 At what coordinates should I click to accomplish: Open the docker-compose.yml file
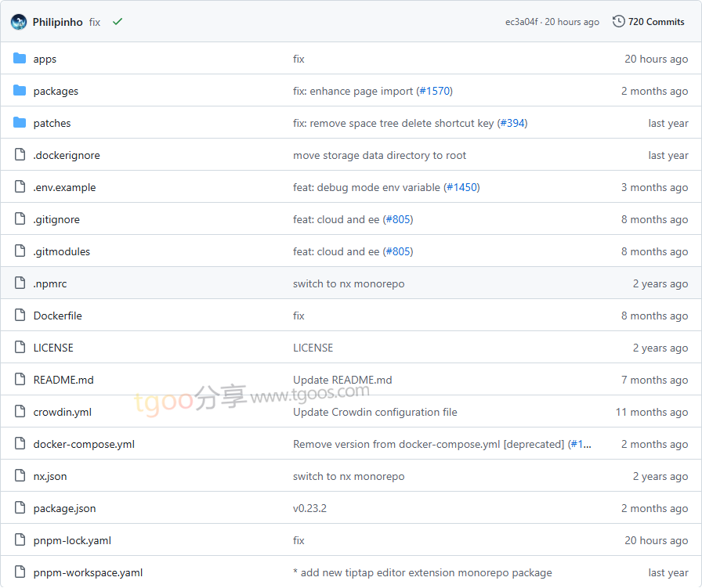tap(84, 444)
